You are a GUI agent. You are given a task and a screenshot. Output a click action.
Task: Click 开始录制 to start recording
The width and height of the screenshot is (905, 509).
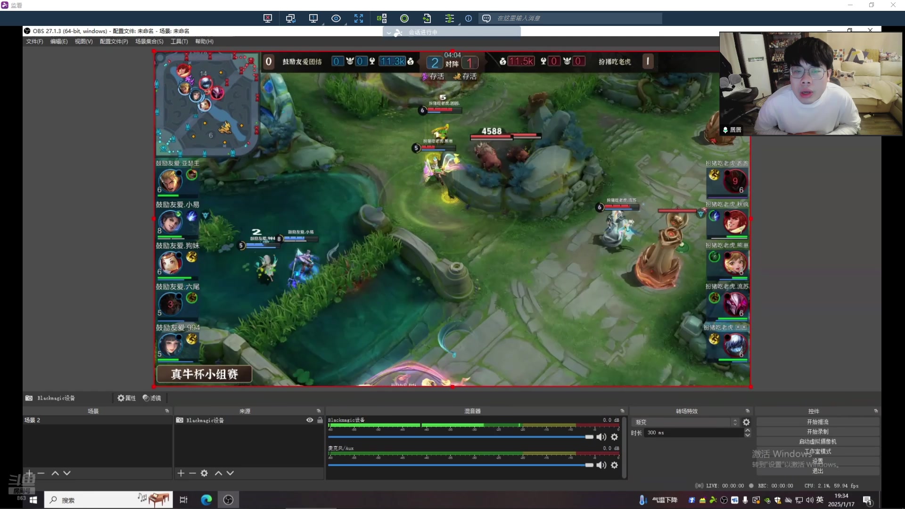[x=818, y=432]
